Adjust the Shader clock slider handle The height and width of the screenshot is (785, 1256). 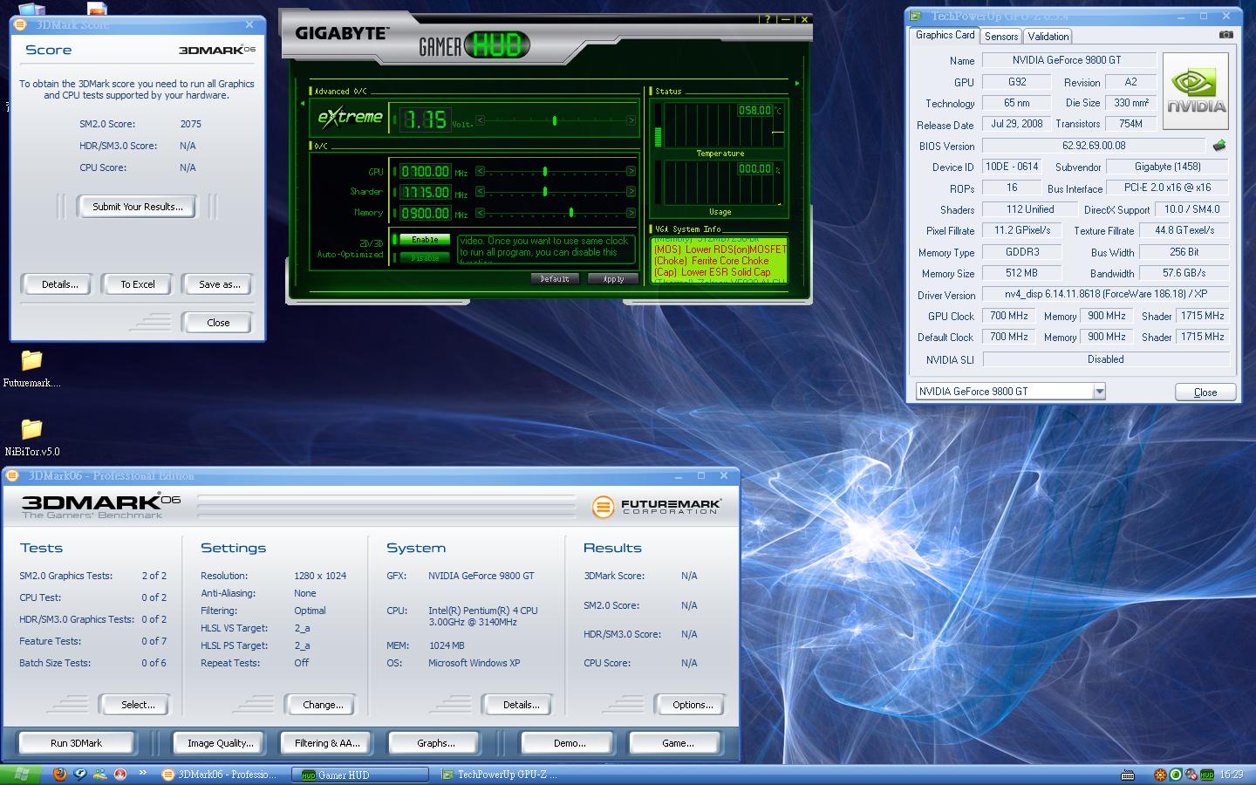coord(545,191)
